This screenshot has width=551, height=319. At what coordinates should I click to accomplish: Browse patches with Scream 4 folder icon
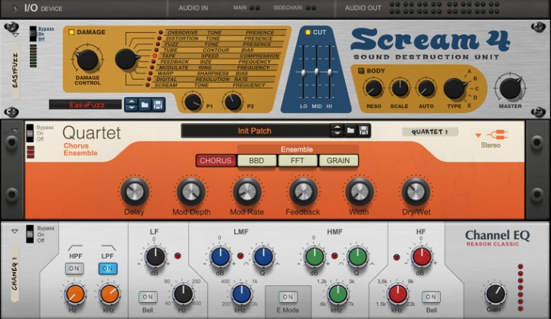tap(145, 105)
